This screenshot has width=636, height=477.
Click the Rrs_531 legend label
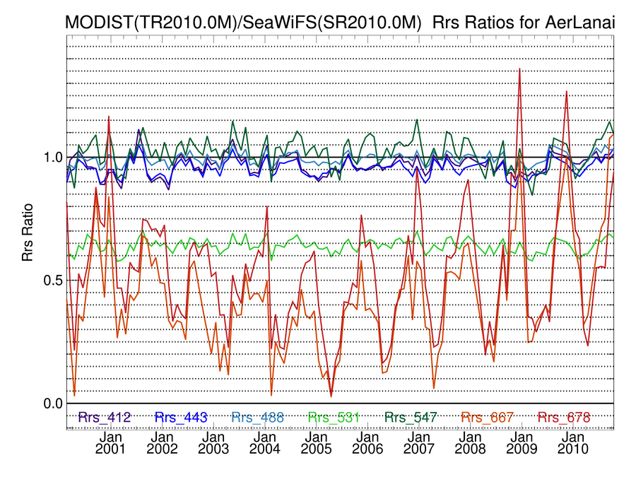click(334, 418)
